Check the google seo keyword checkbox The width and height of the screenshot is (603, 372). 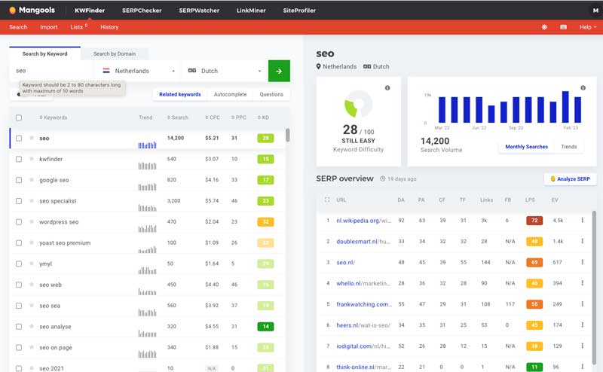[19, 180]
